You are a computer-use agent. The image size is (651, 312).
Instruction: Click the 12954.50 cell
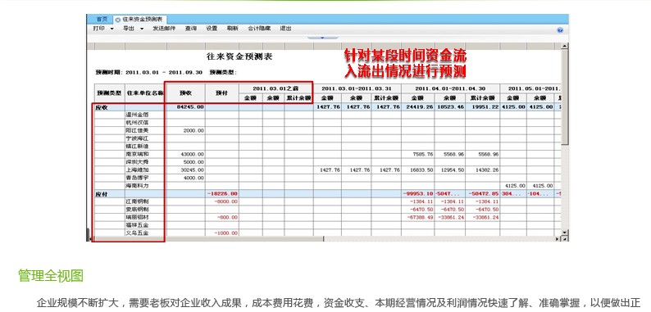[450, 170]
